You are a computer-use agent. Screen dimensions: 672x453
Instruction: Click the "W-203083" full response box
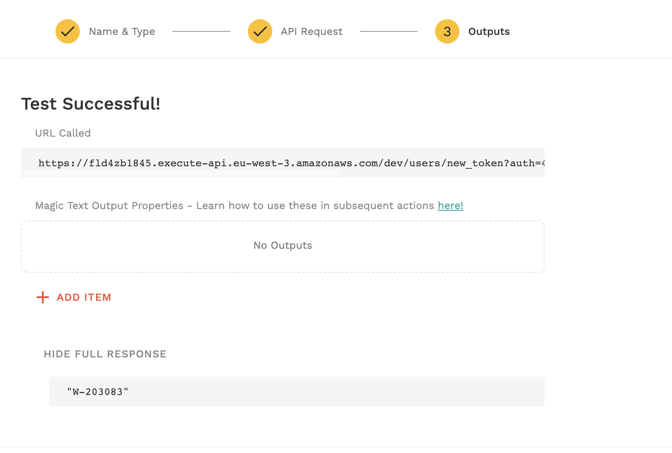click(296, 391)
